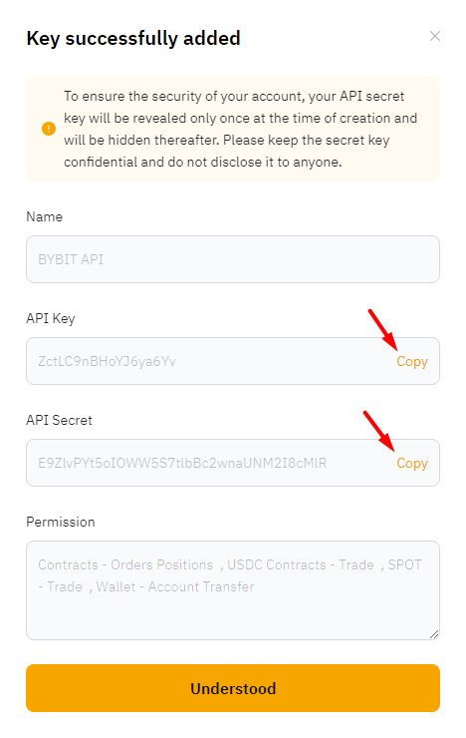Click the red arrow above API Key Copy
The image size is (466, 738).
click(382, 330)
